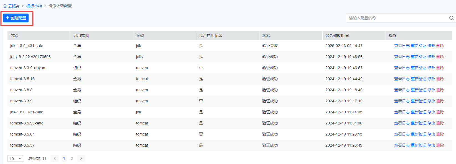This screenshot has height=164, width=456.
Task: Go to previous page arrow
Action: coord(55,158)
